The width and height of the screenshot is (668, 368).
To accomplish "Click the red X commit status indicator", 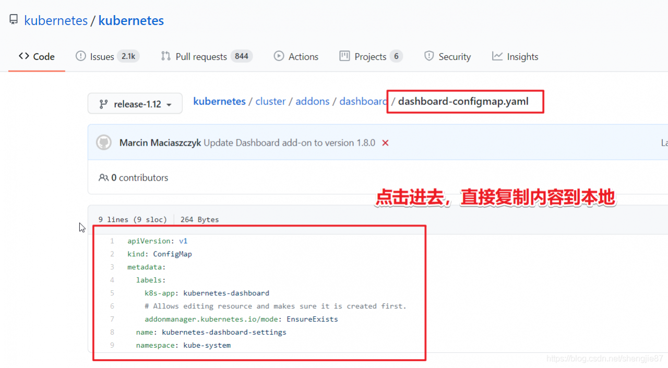I will coord(385,143).
